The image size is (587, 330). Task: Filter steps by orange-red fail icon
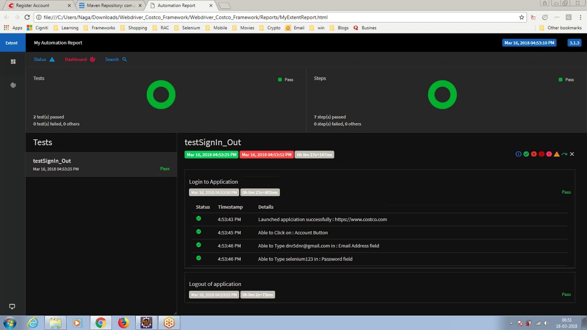coord(534,154)
